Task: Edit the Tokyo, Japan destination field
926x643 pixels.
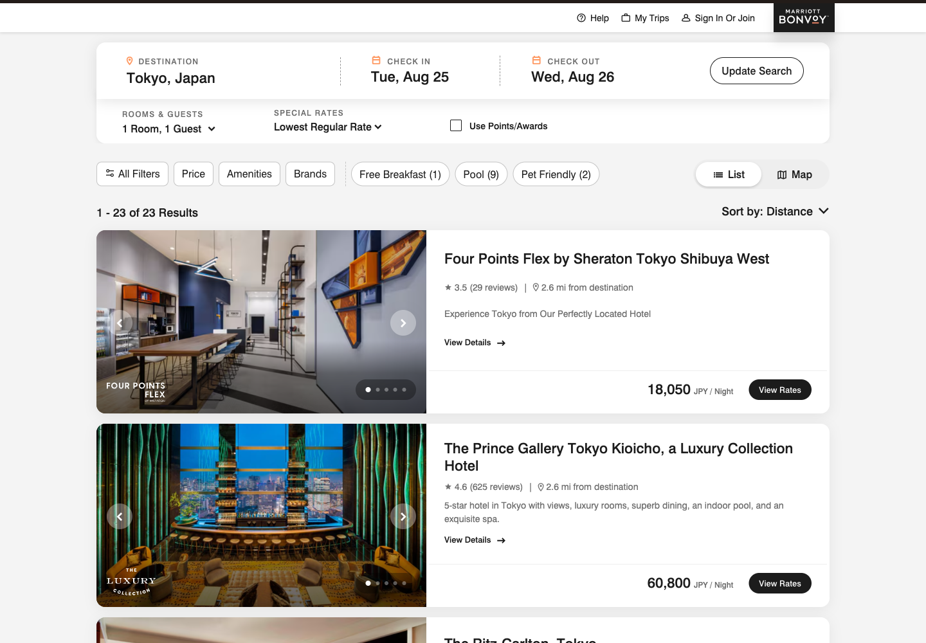Action: pyautogui.click(x=170, y=78)
